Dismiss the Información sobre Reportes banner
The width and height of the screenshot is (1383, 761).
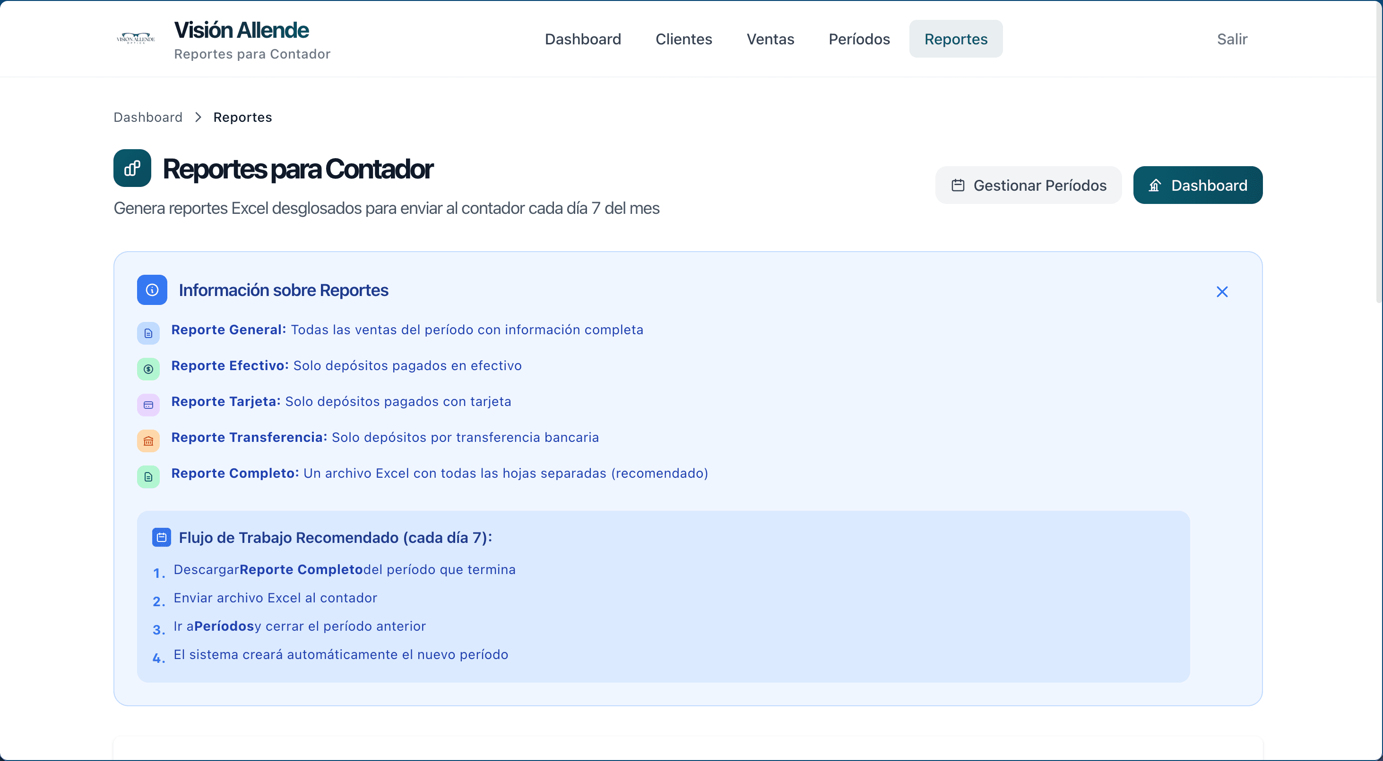click(1222, 291)
